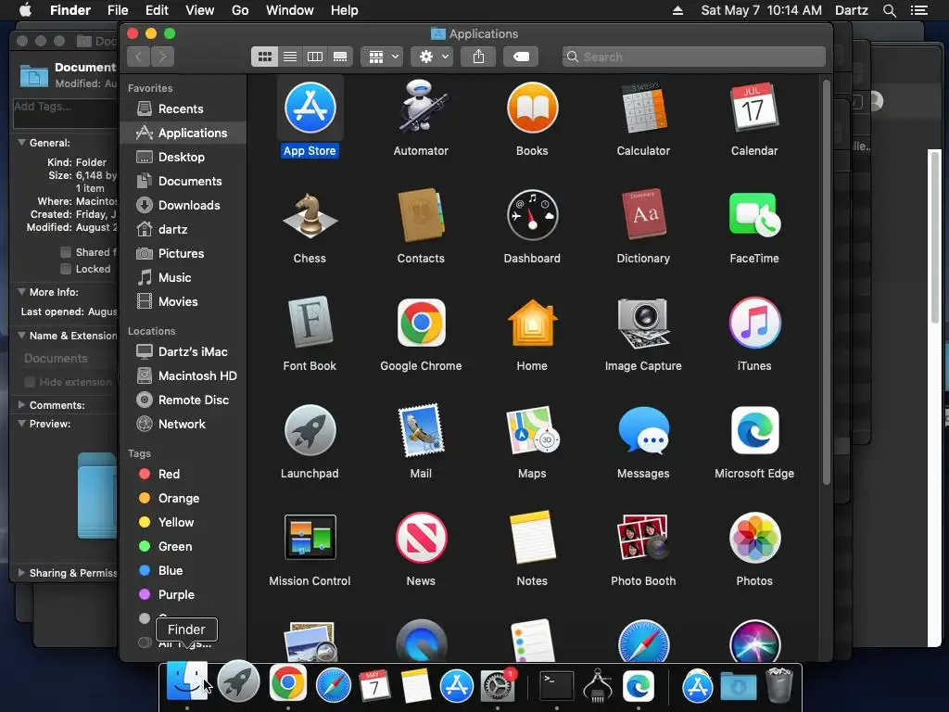
Task: Click the Edit Tags toolbar button
Action: point(521,57)
